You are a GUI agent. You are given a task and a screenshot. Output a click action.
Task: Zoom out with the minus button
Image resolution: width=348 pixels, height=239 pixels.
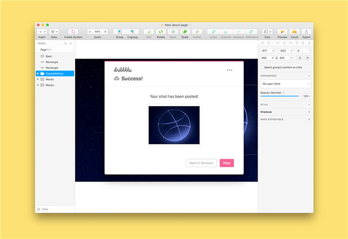[90, 32]
